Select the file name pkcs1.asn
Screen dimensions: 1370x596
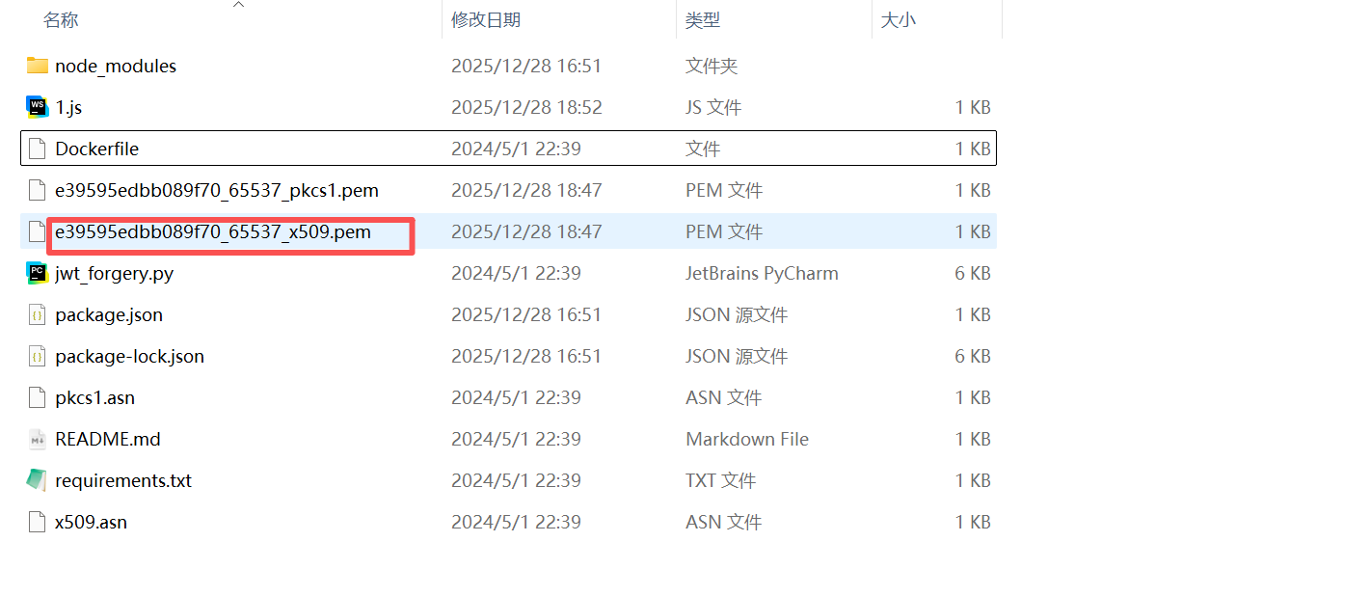tap(94, 398)
